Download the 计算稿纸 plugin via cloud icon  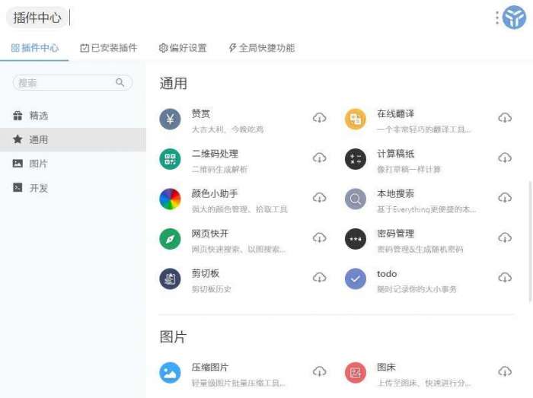505,158
